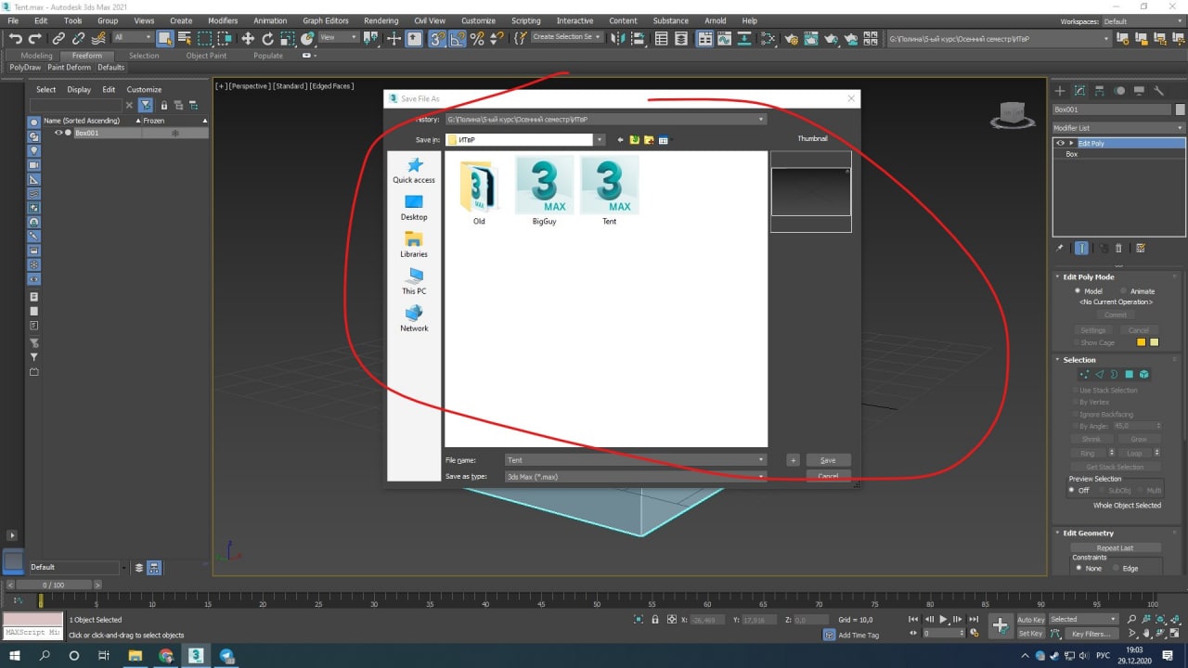1188x668 pixels.
Task: Click the object color swatch beside Box001
Action: click(x=1180, y=109)
